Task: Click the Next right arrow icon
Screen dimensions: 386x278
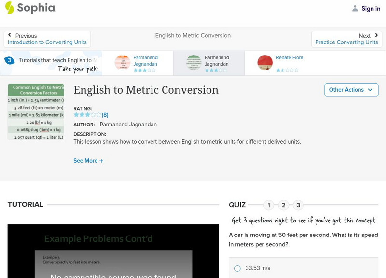Action: 376,35
